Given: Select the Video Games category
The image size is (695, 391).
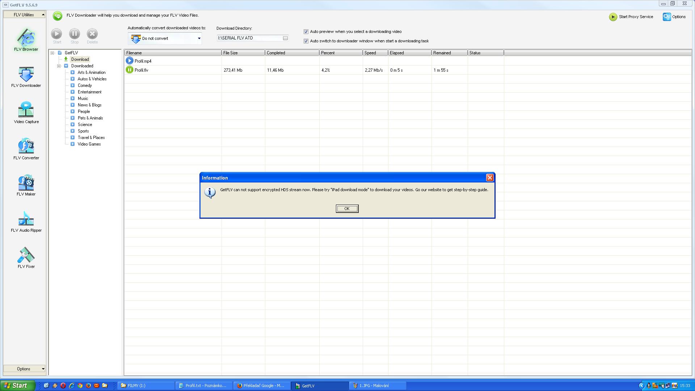Looking at the screenshot, I should 89,144.
